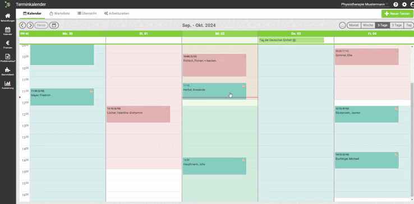This screenshot has height=204, width=414.
Task: Click the Terminkalender page title
Action: point(31,4)
